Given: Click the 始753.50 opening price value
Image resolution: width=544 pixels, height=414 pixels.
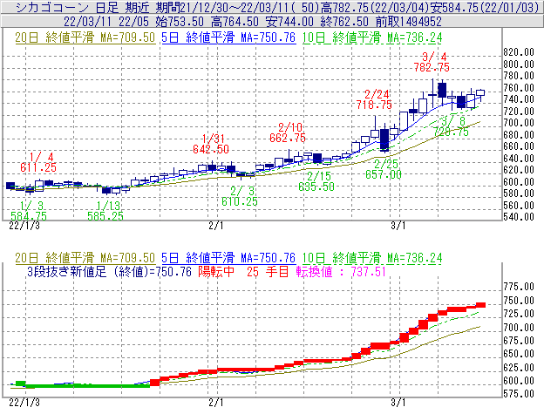Looking at the screenshot, I should tap(180, 22).
